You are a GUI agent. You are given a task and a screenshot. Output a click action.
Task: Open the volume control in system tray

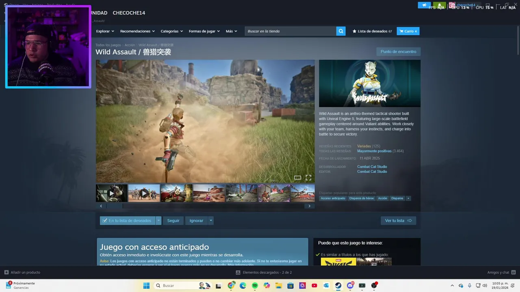[x=485, y=286]
